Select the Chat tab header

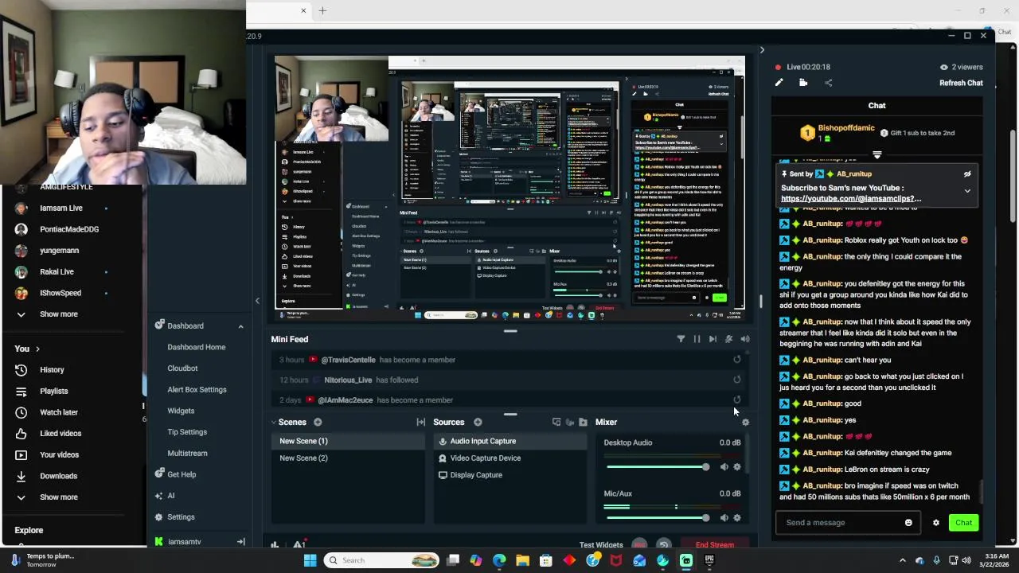pos(876,105)
